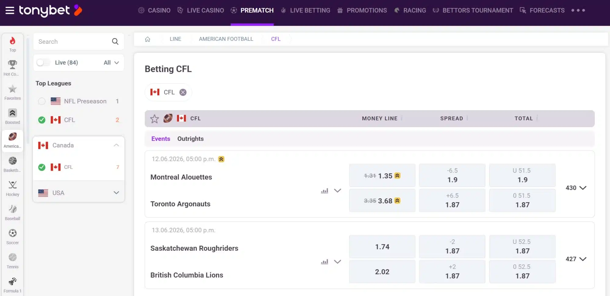
Task: Select Montreal spread -6.5 at 1.9
Action: point(452,176)
